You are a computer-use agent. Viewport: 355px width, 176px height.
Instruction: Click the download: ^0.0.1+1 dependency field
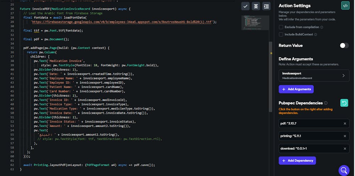coord(314,149)
